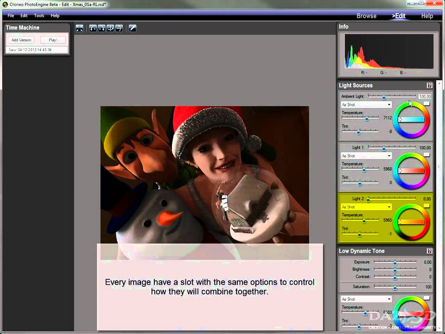Click the Light 1 Tint slider
445x334 pixels.
(360, 182)
